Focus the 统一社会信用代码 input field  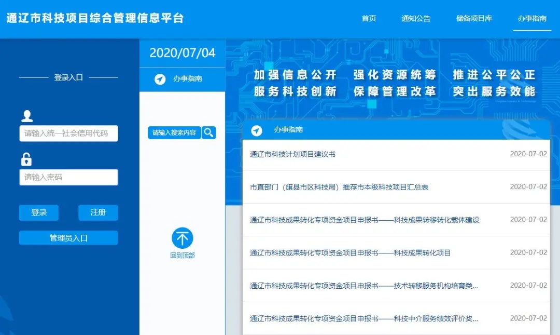pos(68,133)
